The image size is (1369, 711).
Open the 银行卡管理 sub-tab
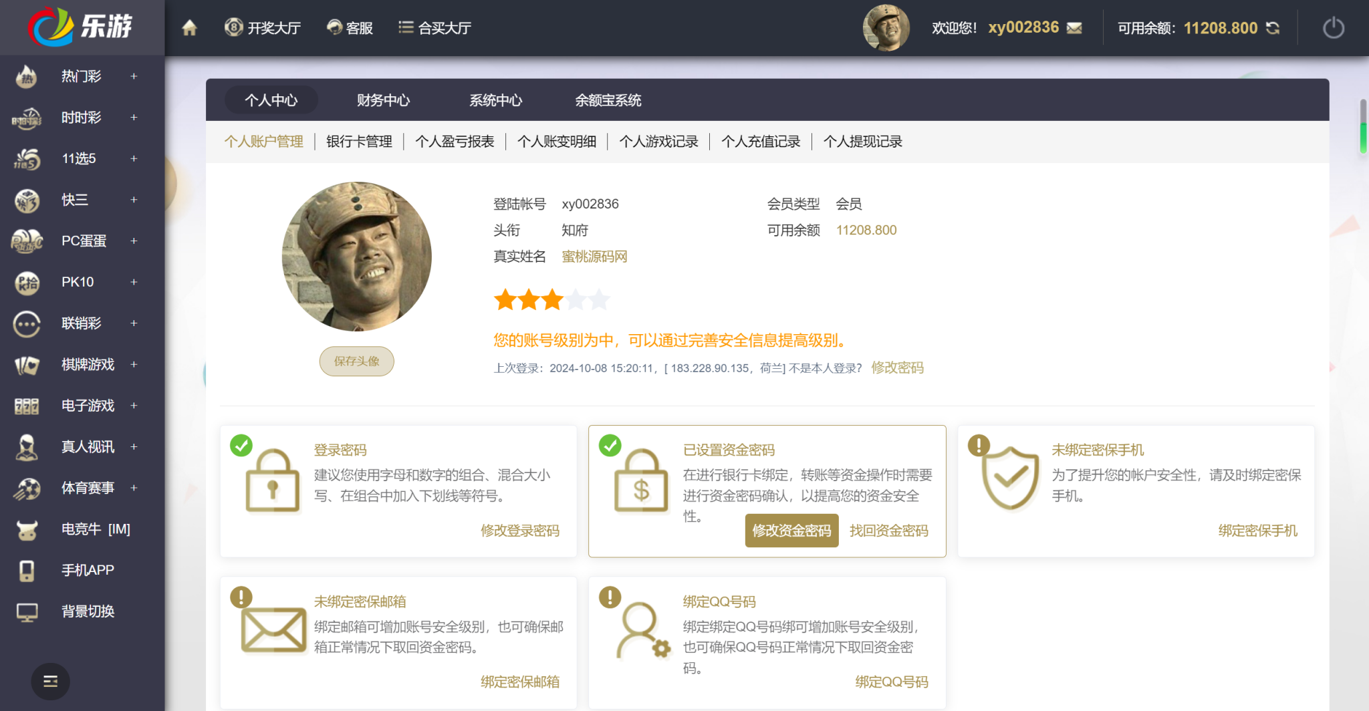(359, 142)
